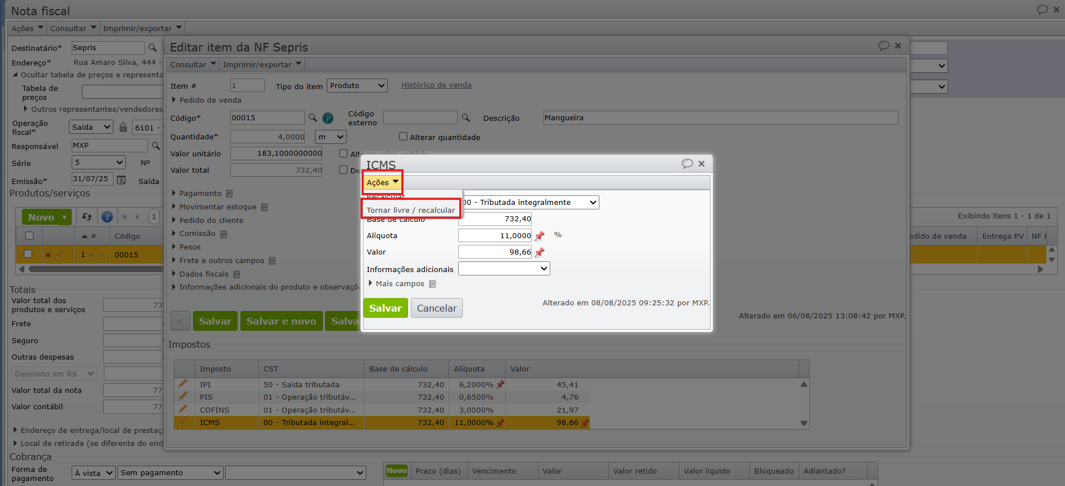
Task: Click the pencil icon on the PIS tax row
Action: point(183,396)
